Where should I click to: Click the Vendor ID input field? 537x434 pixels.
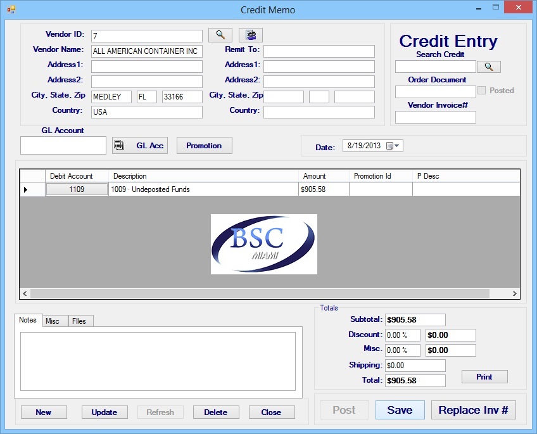coord(146,36)
